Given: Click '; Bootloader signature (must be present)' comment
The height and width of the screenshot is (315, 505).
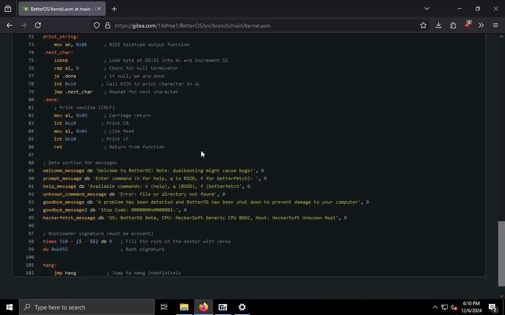Looking at the screenshot, I should coord(98,233).
